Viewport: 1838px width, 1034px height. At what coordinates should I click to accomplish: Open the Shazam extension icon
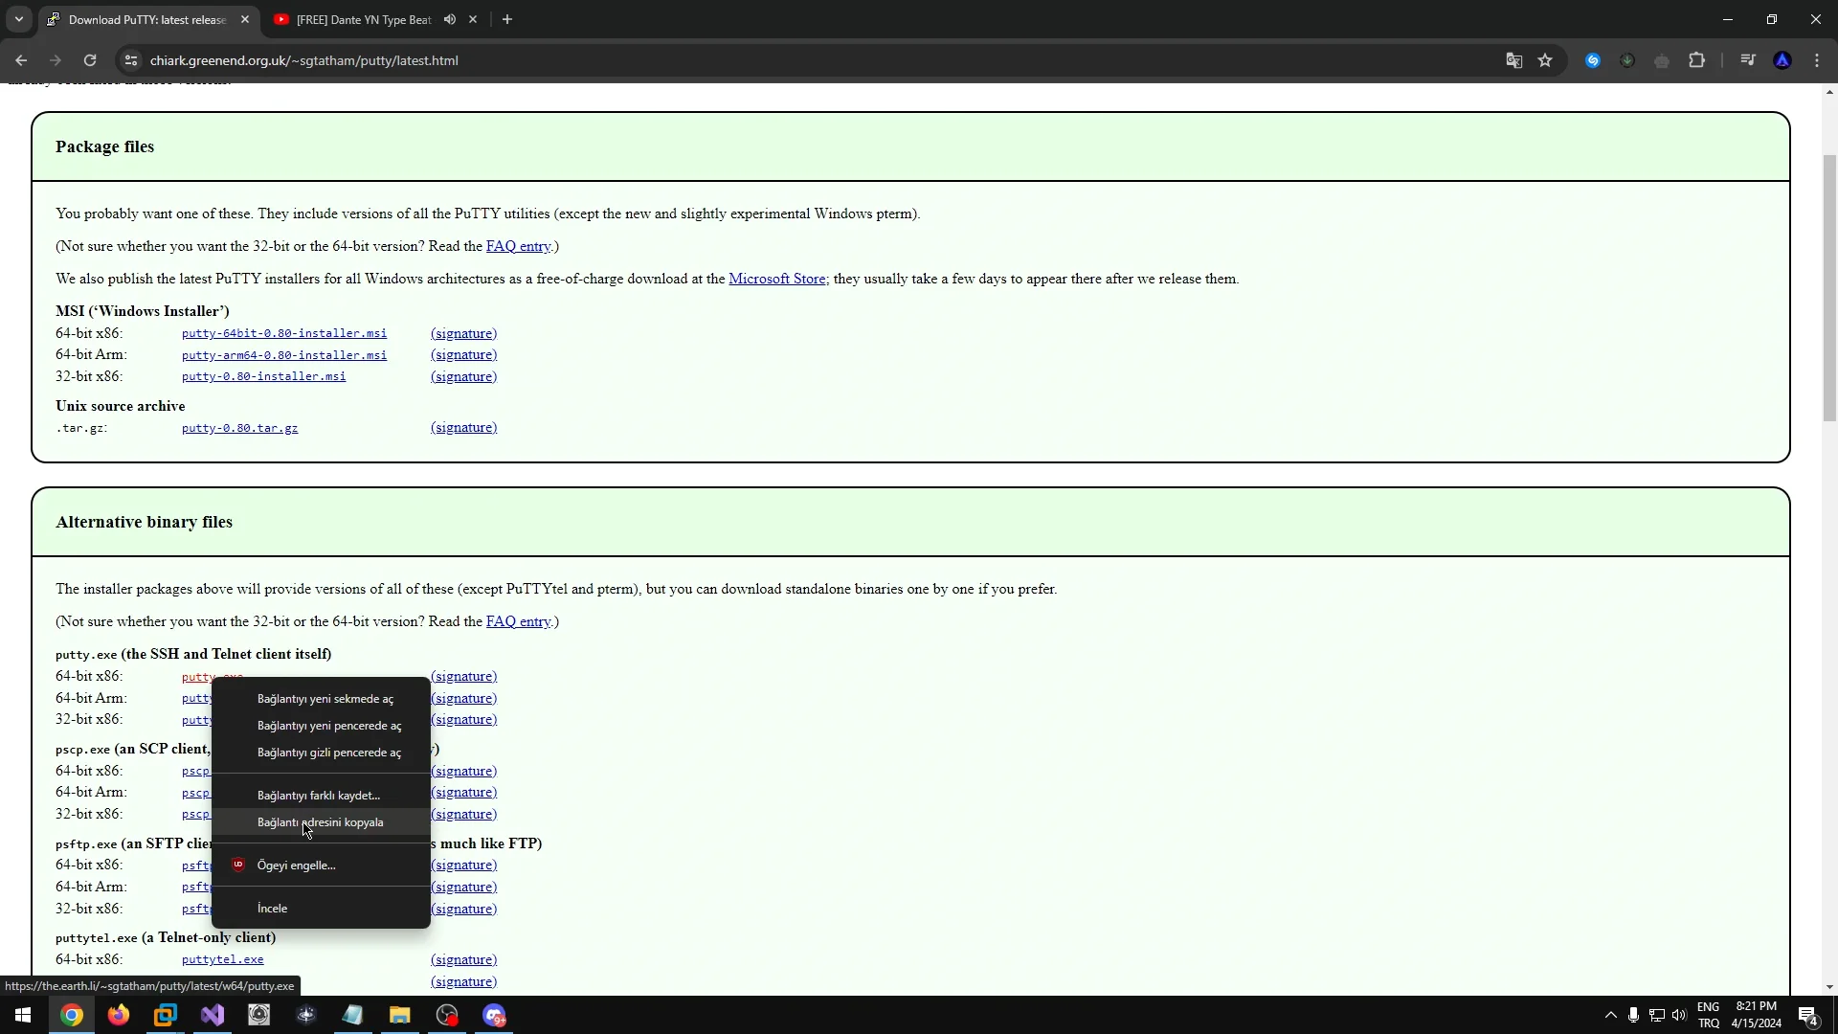[x=1593, y=59]
